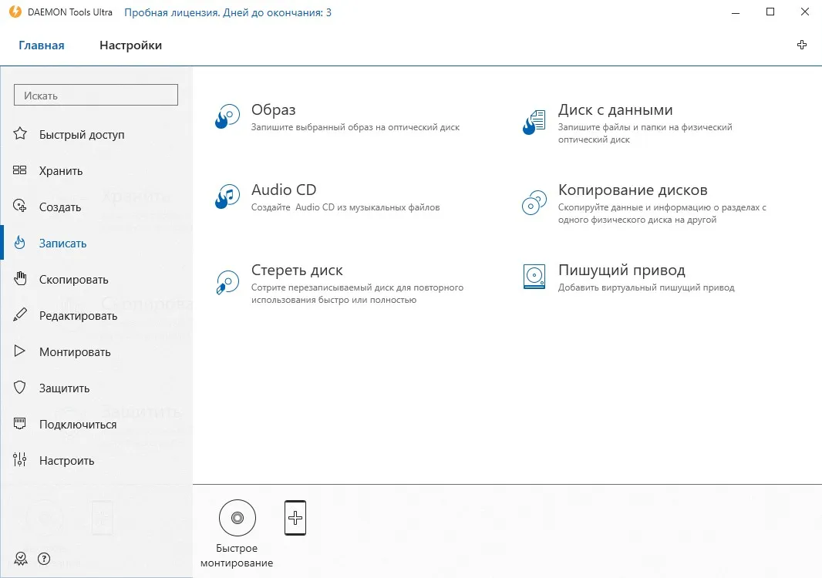Click the Быстрое монтирование disc icon

[237, 518]
